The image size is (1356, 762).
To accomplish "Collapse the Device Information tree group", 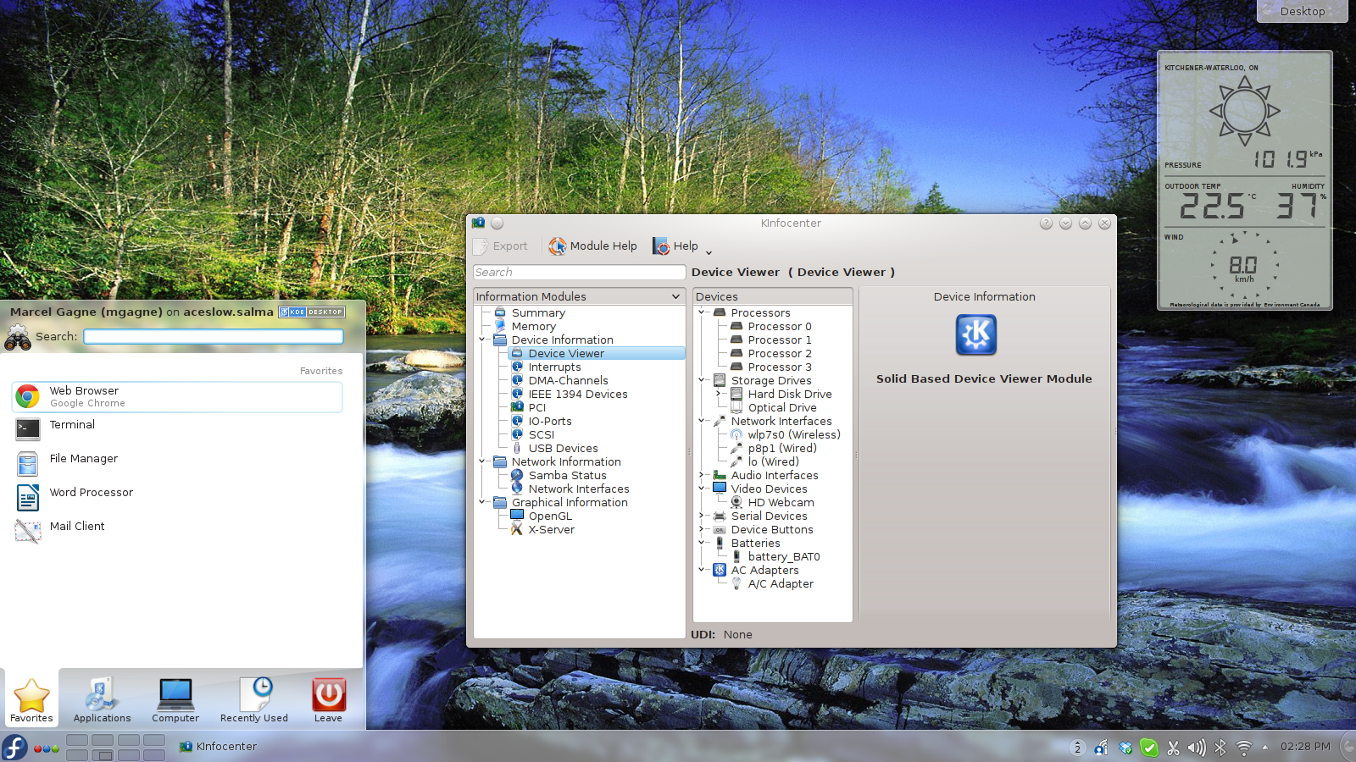I will (x=482, y=340).
